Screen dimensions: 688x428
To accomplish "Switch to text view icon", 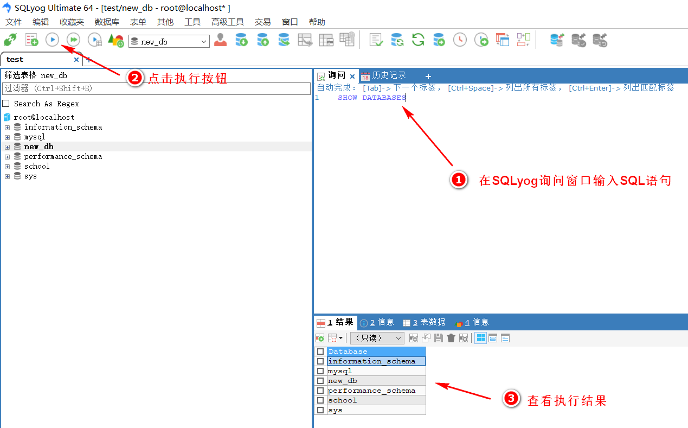I will coord(505,338).
